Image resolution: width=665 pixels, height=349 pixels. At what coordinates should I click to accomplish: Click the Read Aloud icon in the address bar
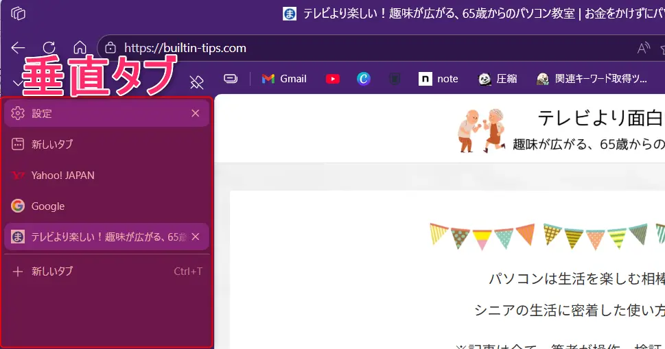click(643, 48)
